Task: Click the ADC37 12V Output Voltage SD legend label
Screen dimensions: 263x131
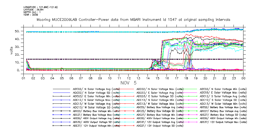Action: click(x=160, y=126)
